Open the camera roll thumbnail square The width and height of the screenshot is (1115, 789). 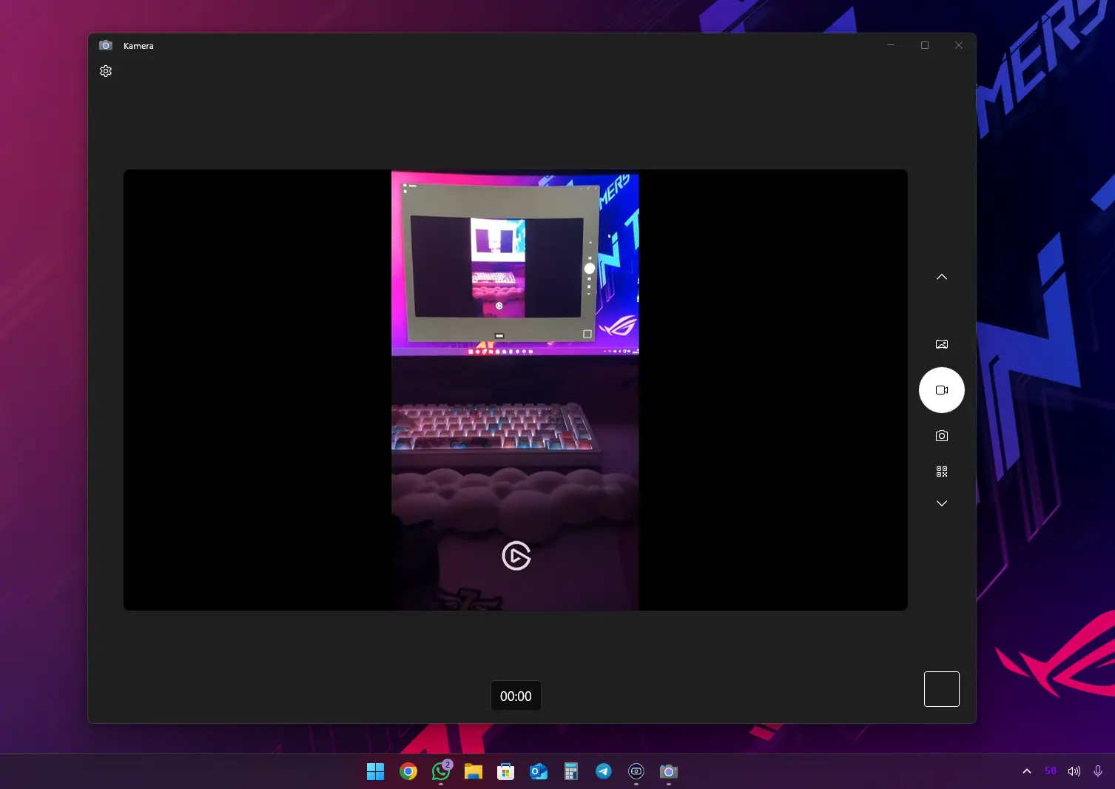[x=942, y=689]
